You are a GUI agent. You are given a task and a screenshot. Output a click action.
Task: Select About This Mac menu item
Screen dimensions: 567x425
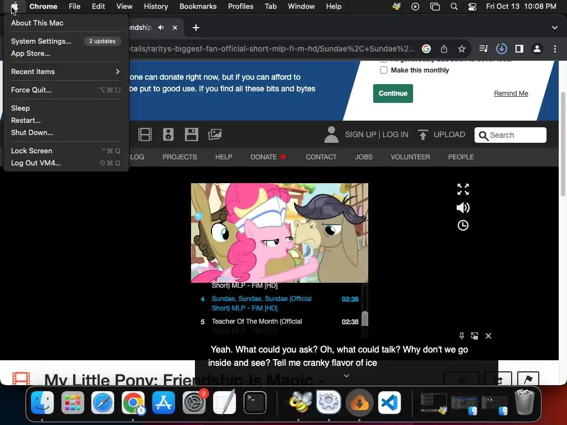coord(66,23)
